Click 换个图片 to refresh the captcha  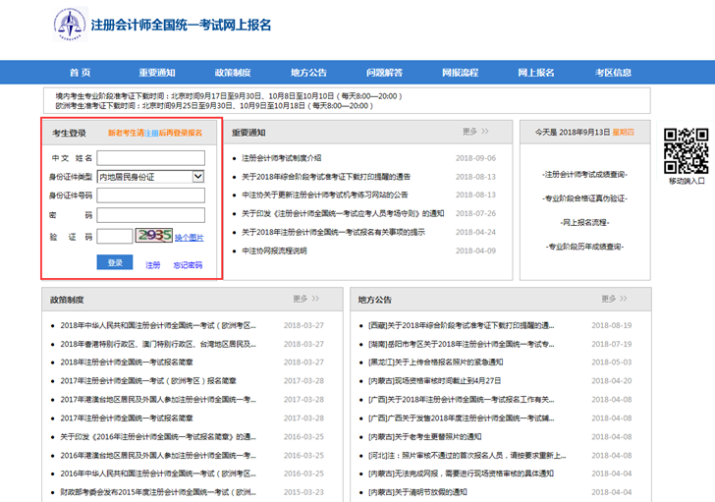pyautogui.click(x=190, y=238)
